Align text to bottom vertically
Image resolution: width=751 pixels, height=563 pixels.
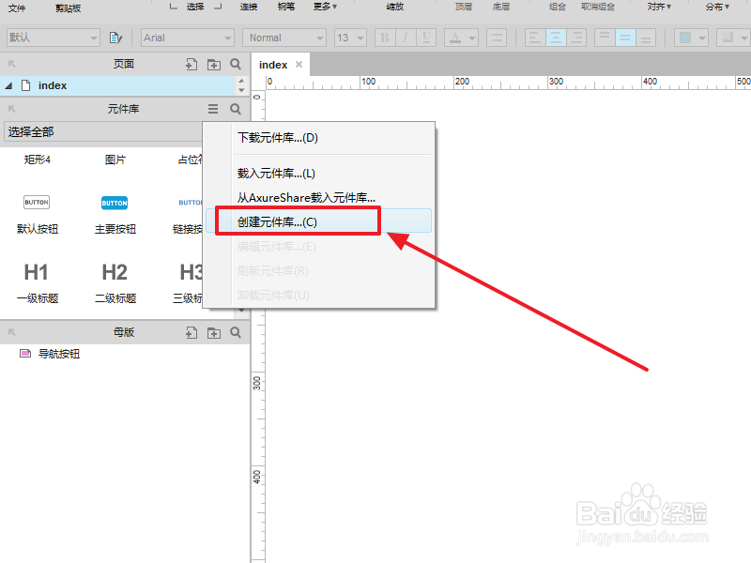tap(646, 38)
